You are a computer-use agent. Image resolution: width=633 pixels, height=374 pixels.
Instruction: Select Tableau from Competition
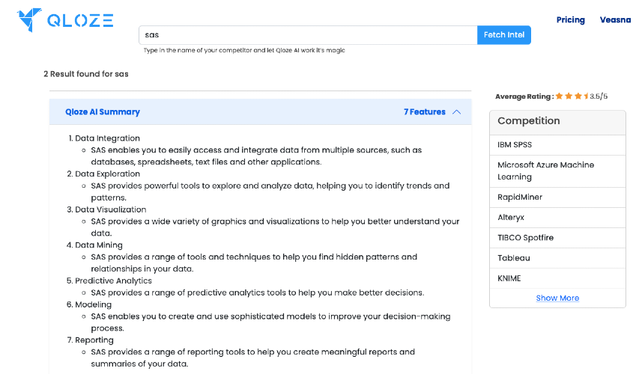click(557, 258)
